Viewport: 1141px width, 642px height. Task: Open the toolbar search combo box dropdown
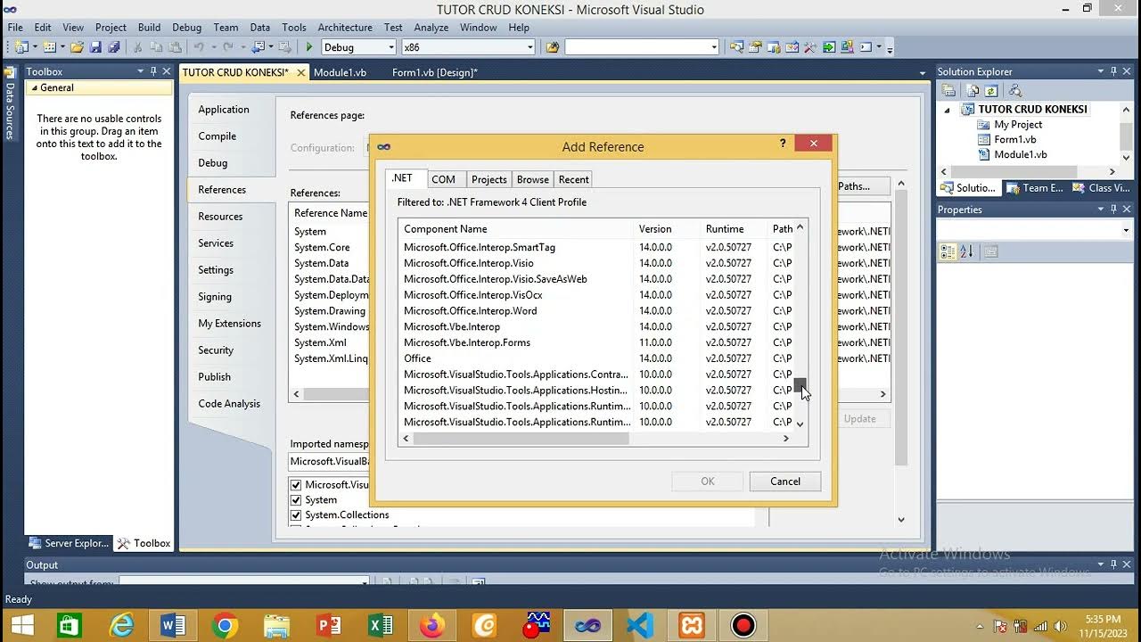713,47
